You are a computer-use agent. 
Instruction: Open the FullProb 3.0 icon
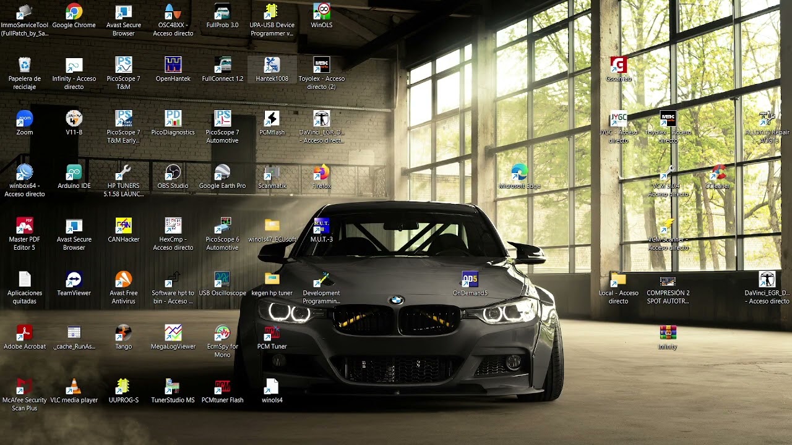coord(223,12)
